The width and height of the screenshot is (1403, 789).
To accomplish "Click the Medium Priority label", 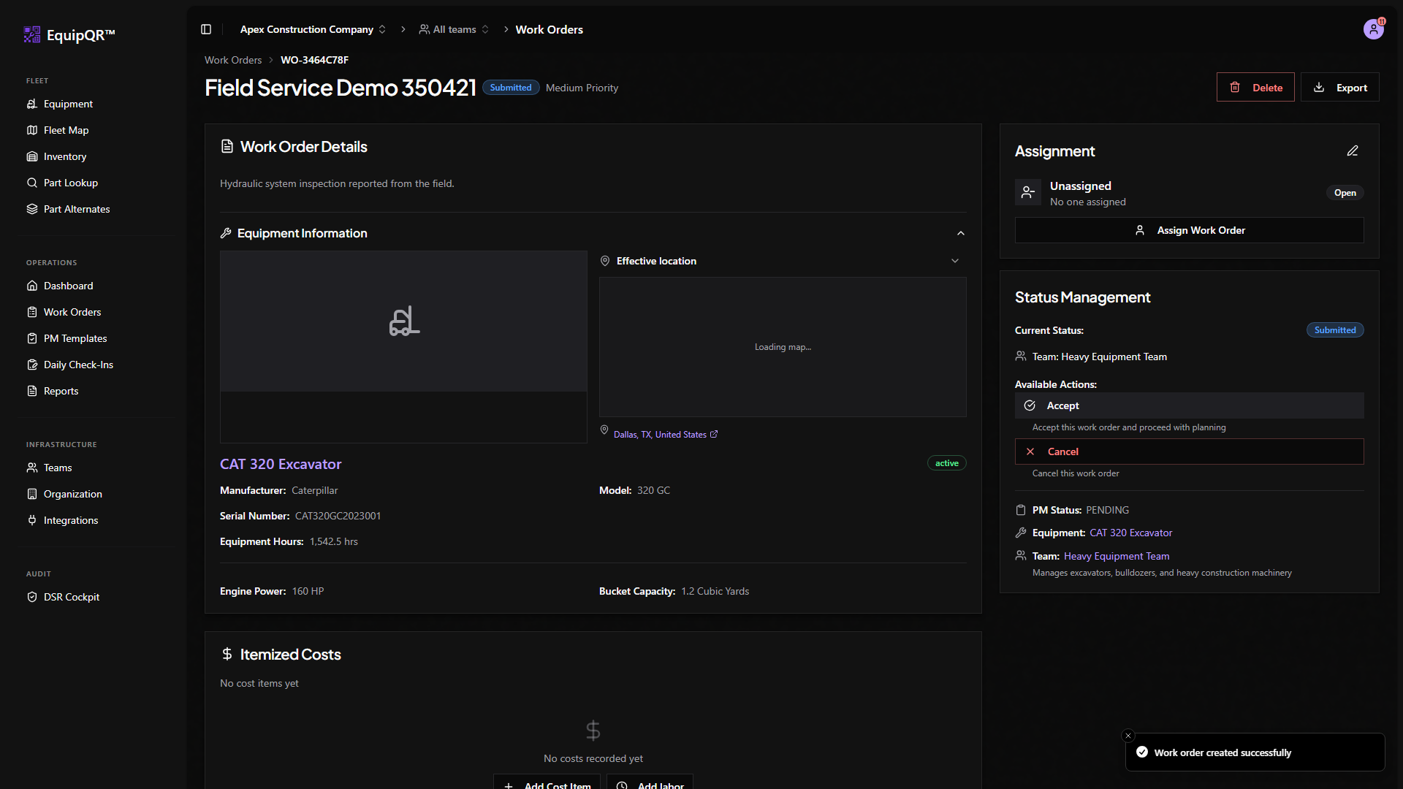I will [582, 88].
